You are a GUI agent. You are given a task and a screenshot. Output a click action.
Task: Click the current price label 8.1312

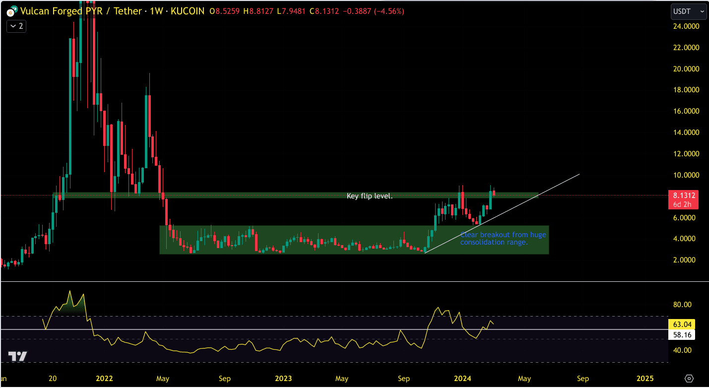tap(683, 195)
